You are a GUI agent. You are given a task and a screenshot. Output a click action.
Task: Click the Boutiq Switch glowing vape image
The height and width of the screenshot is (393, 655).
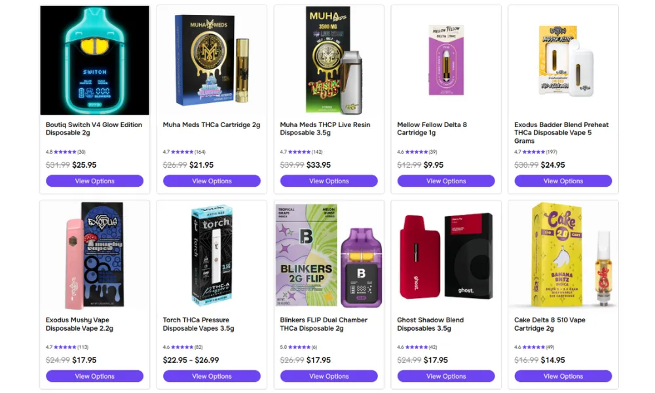pyautogui.click(x=94, y=60)
